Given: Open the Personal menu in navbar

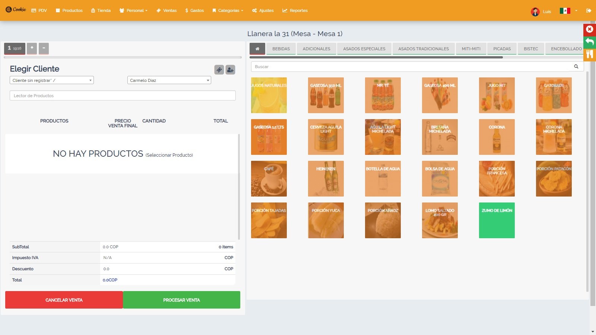Looking at the screenshot, I should click(133, 10).
